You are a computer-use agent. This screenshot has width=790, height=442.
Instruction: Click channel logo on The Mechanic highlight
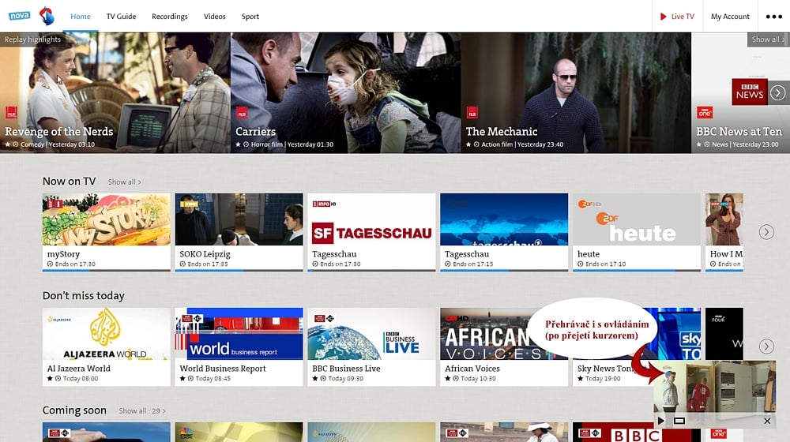point(472,113)
